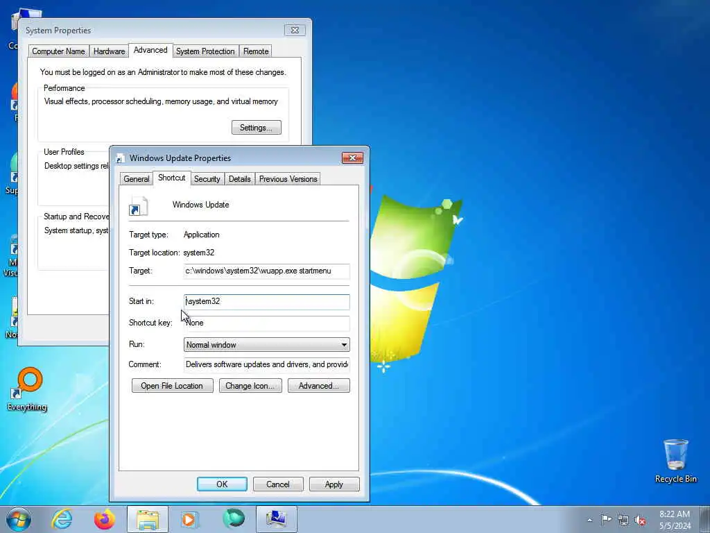Click the Change Icon button
The height and width of the screenshot is (533, 710).
[x=250, y=386]
